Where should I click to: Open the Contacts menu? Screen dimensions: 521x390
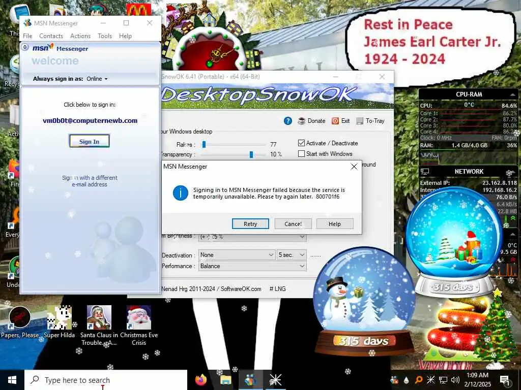coord(51,36)
